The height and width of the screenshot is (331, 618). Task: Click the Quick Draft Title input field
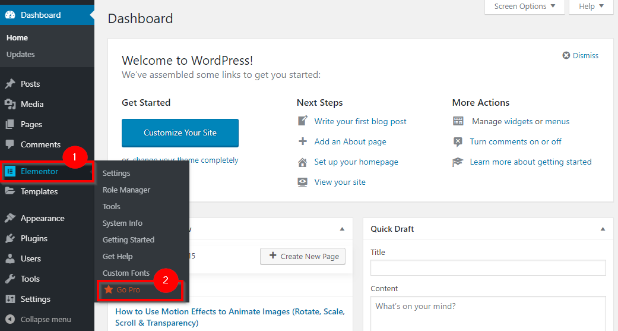coord(488,267)
